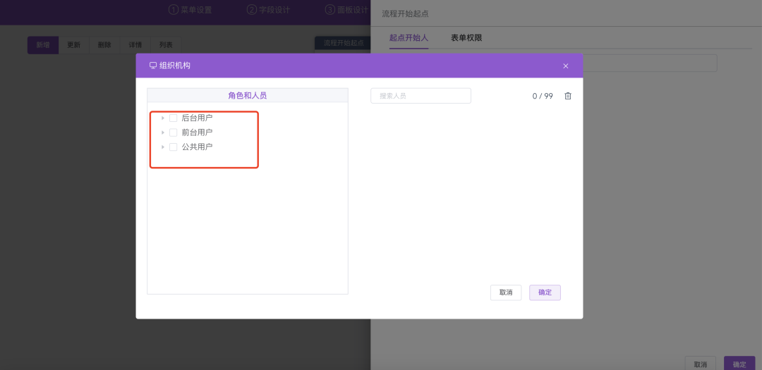Focus the 搜索人员 search field
762x370 pixels.
[421, 96]
